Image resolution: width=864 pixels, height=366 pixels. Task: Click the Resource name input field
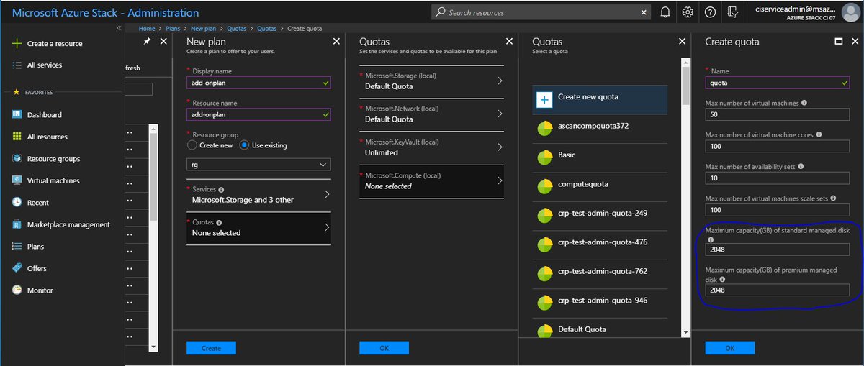pyautogui.click(x=258, y=114)
